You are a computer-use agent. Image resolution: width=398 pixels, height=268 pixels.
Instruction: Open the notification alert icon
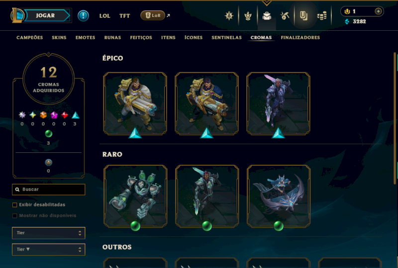(x=83, y=16)
